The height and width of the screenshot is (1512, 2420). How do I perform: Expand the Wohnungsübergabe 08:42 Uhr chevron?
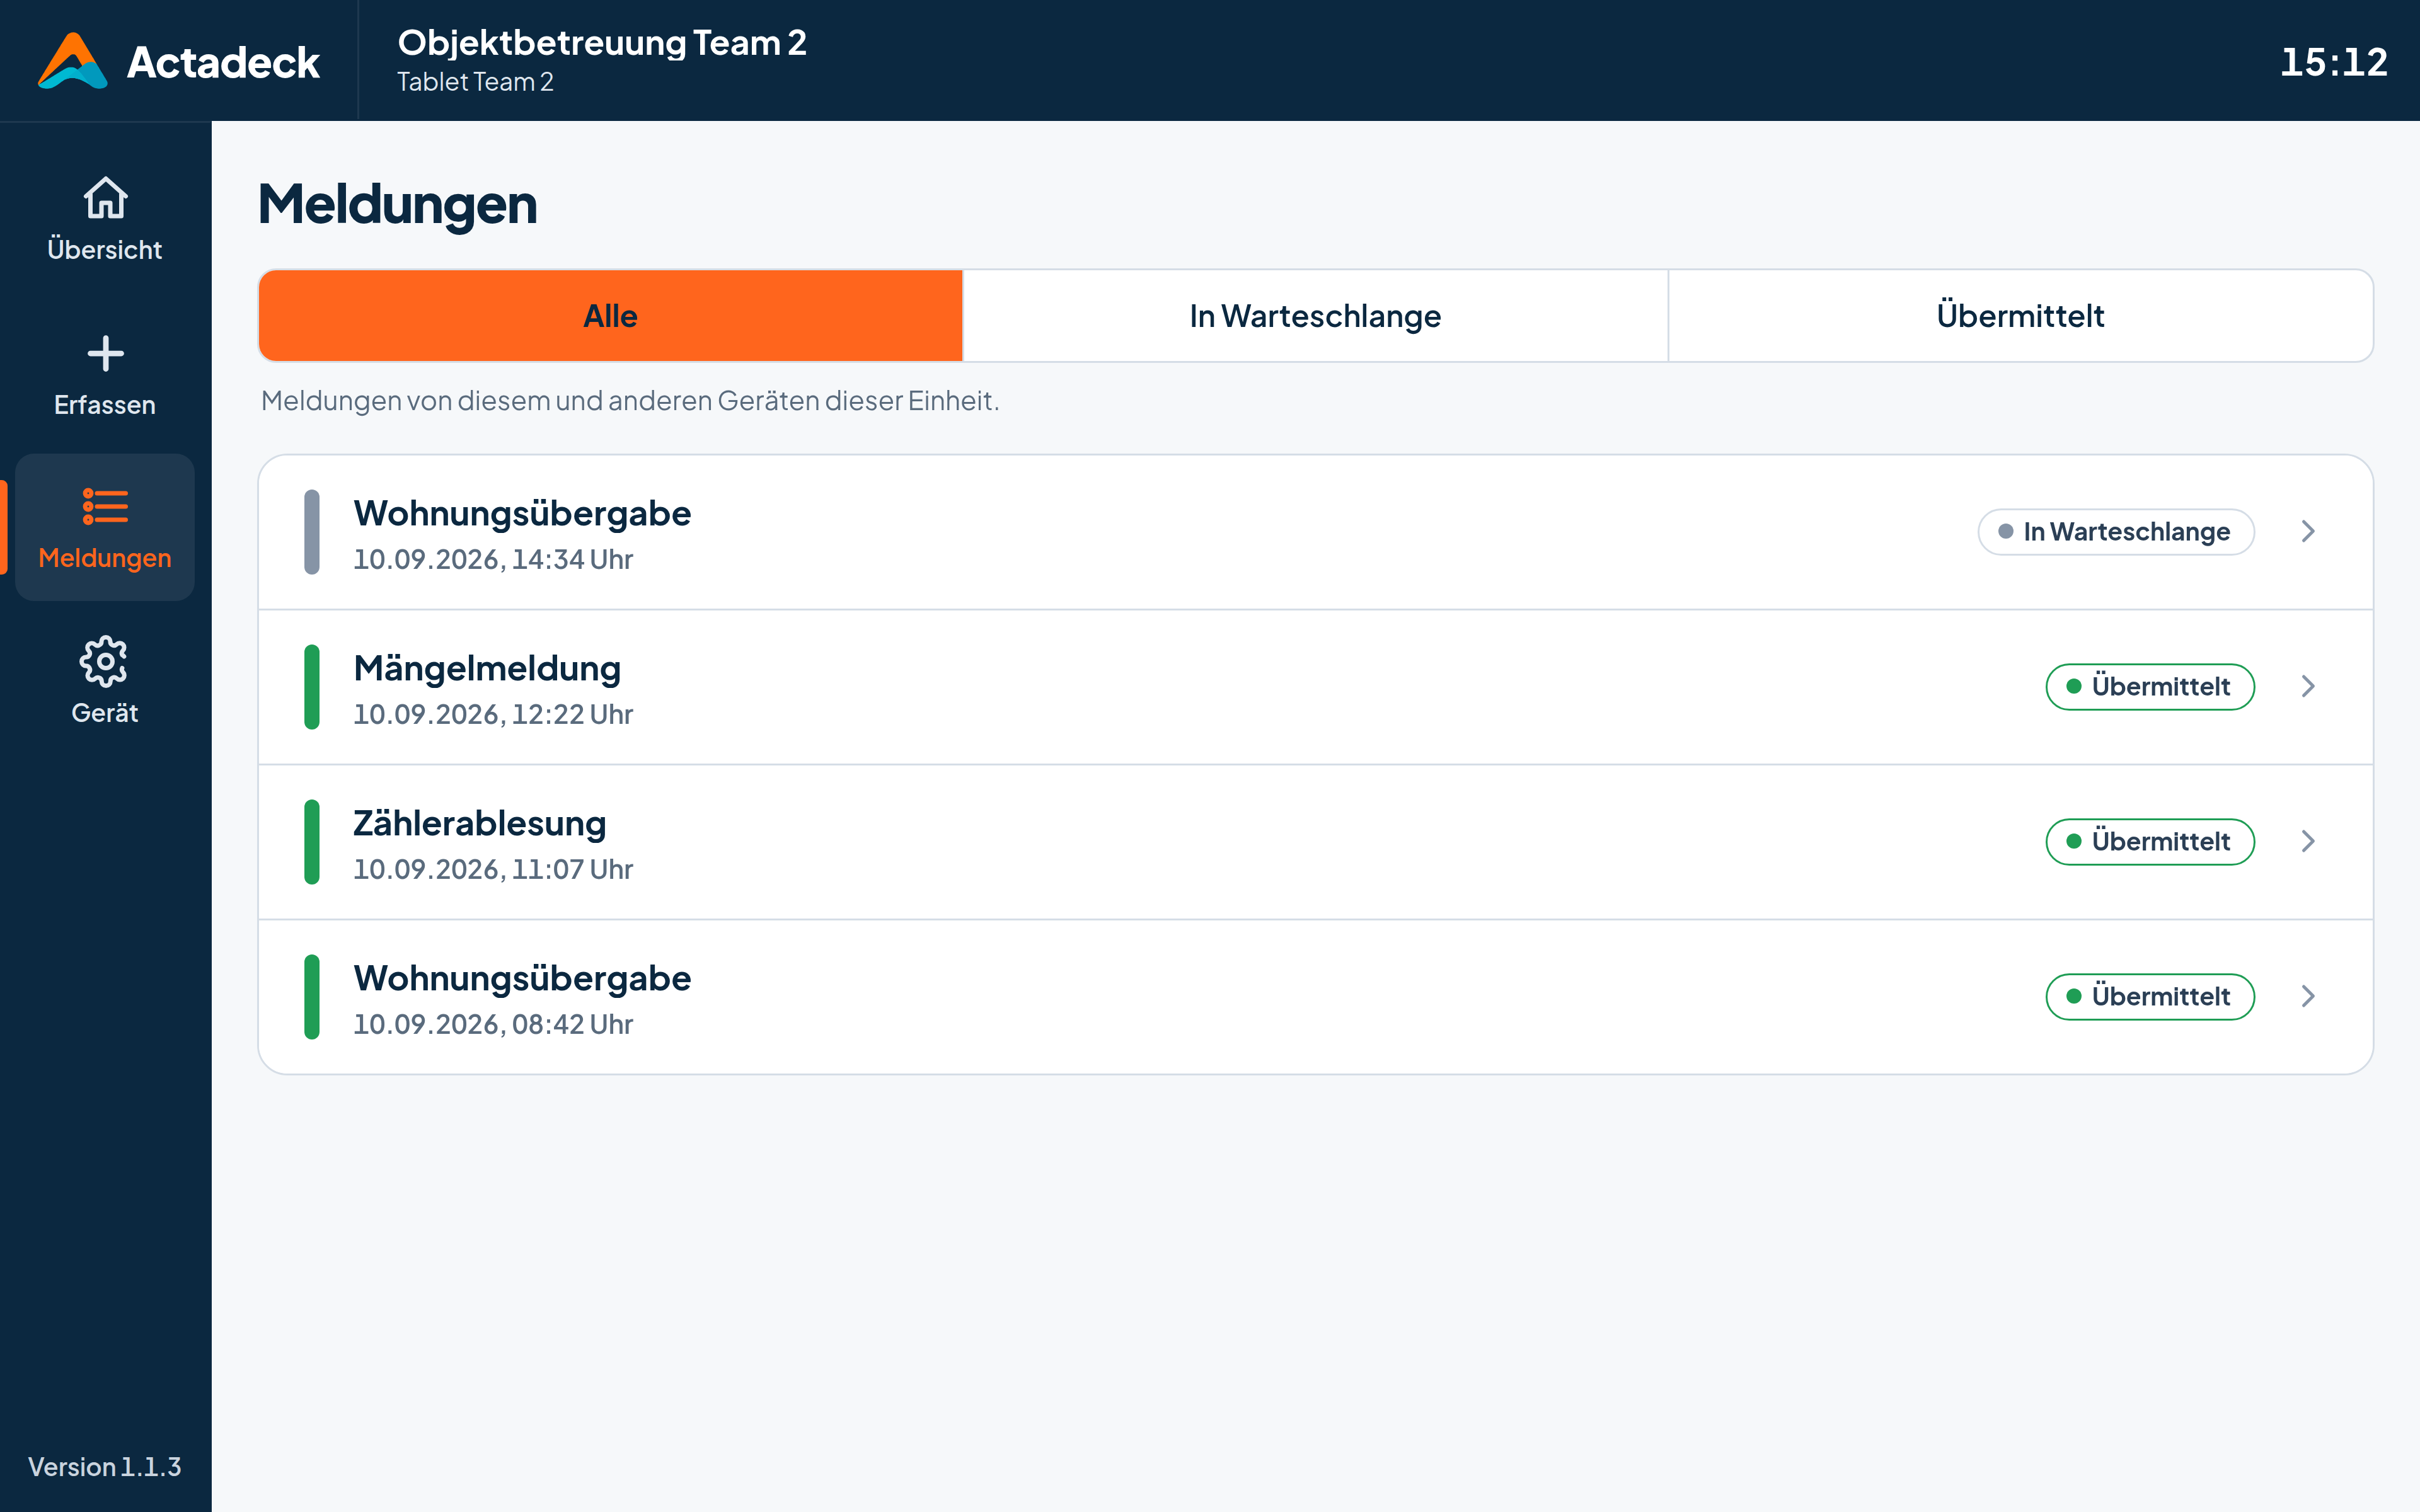pyautogui.click(x=2308, y=996)
